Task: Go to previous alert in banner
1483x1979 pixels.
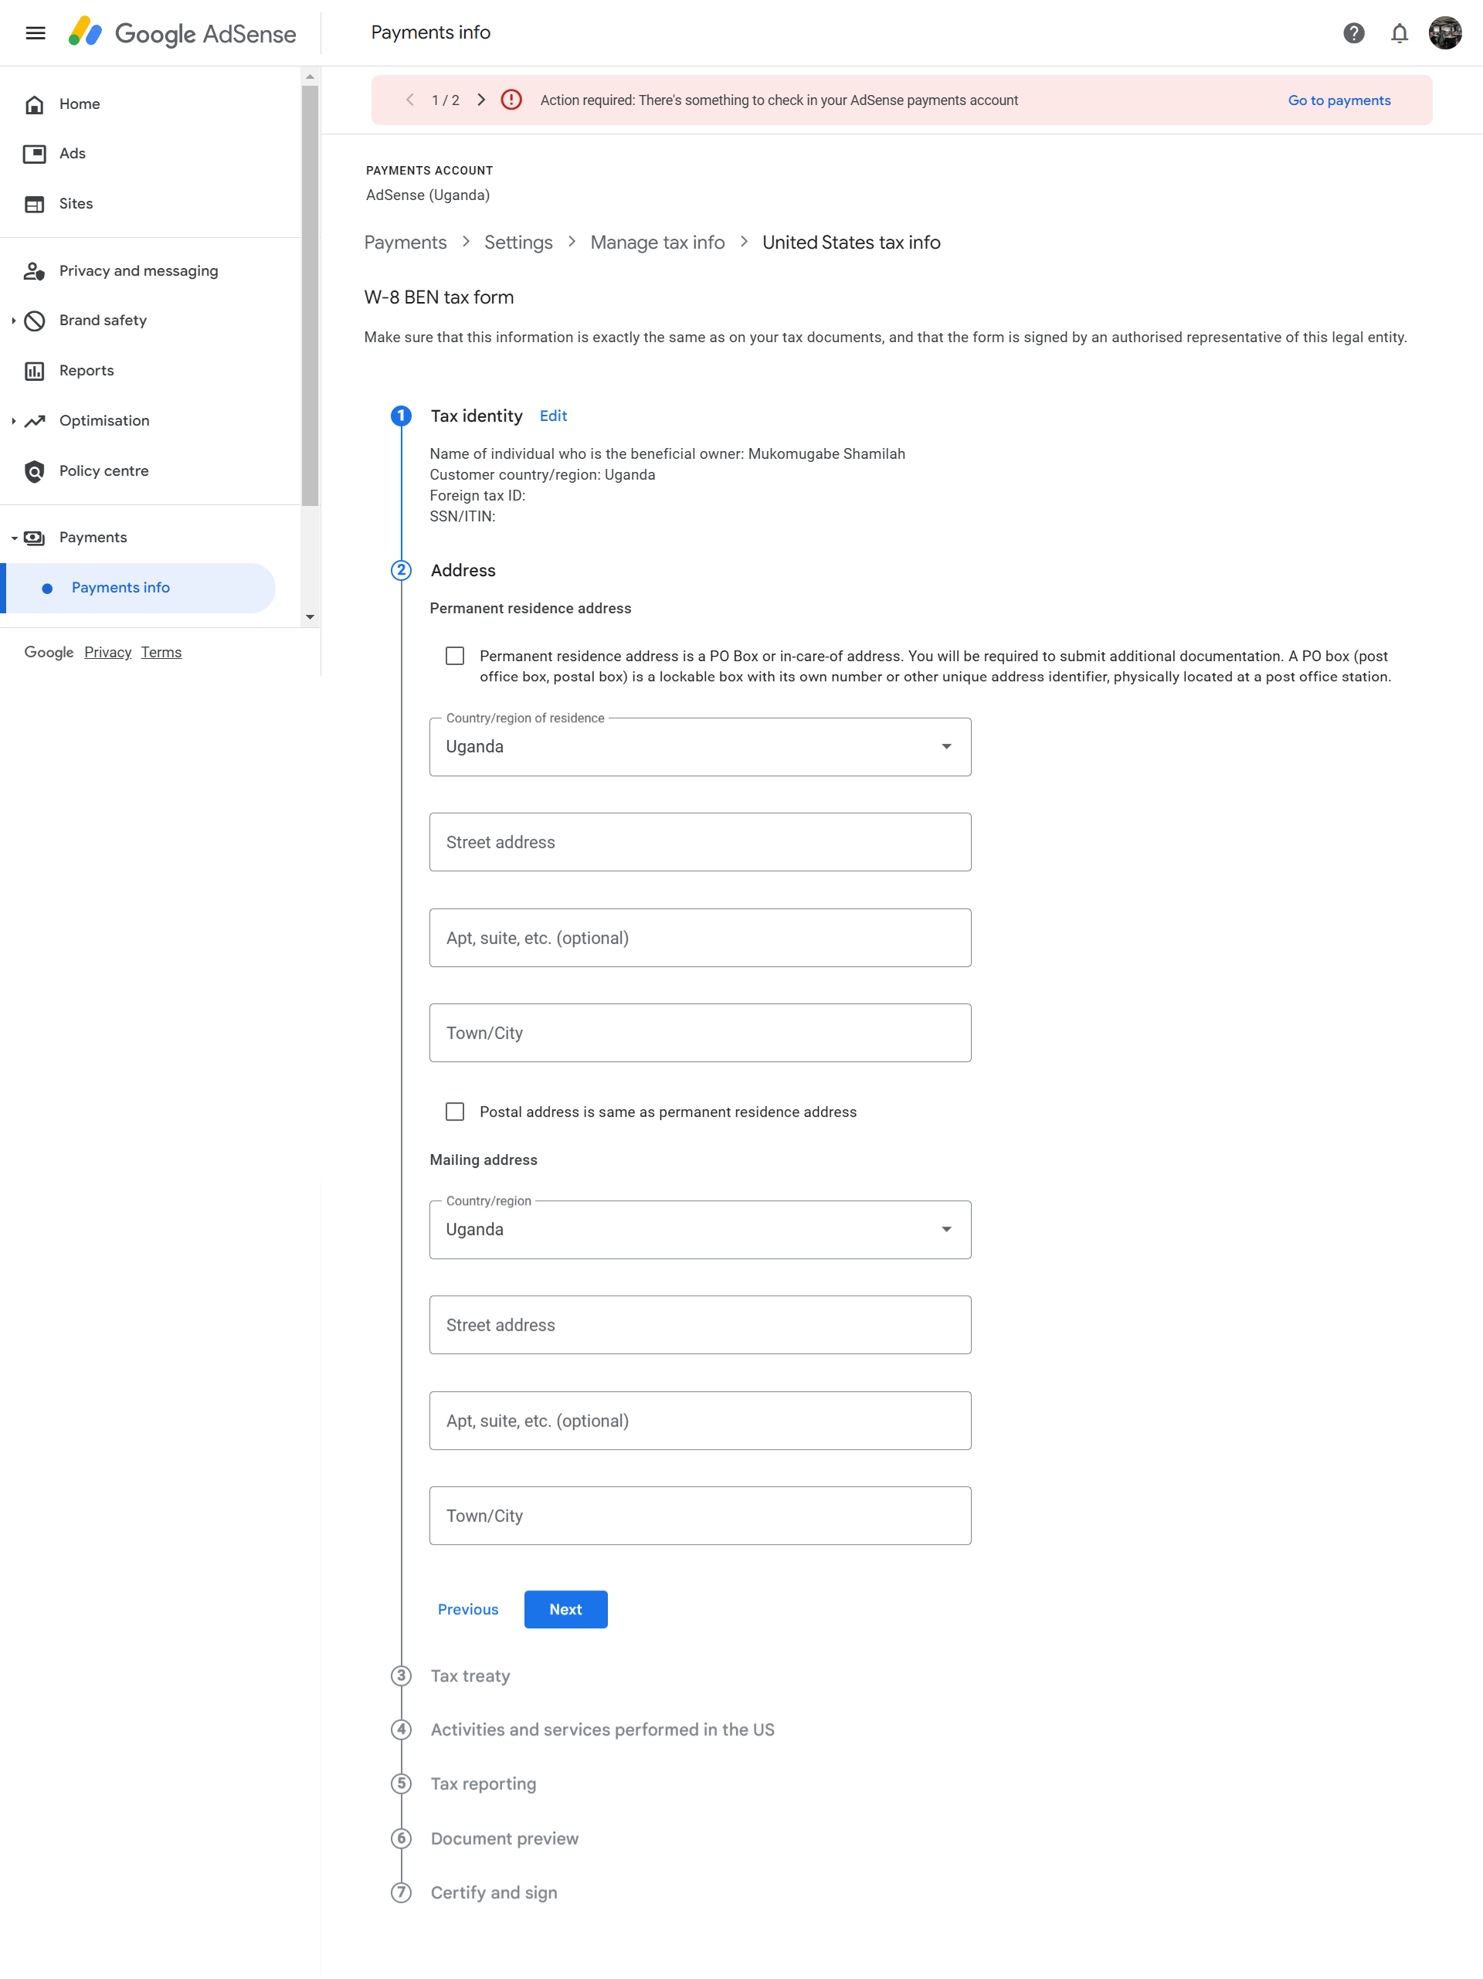Action: coord(409,100)
